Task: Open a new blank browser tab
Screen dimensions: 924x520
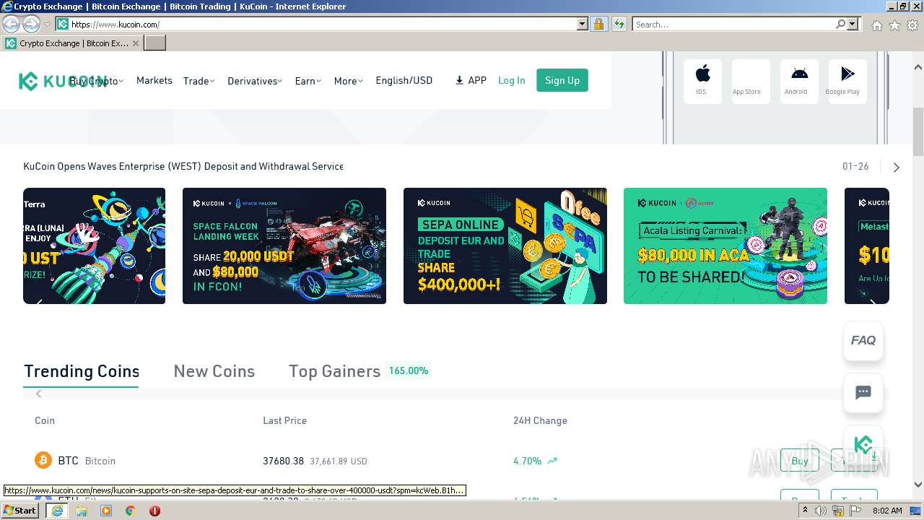Action: point(155,43)
